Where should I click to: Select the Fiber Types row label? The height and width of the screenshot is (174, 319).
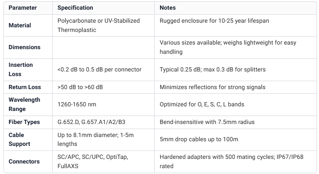click(24, 122)
